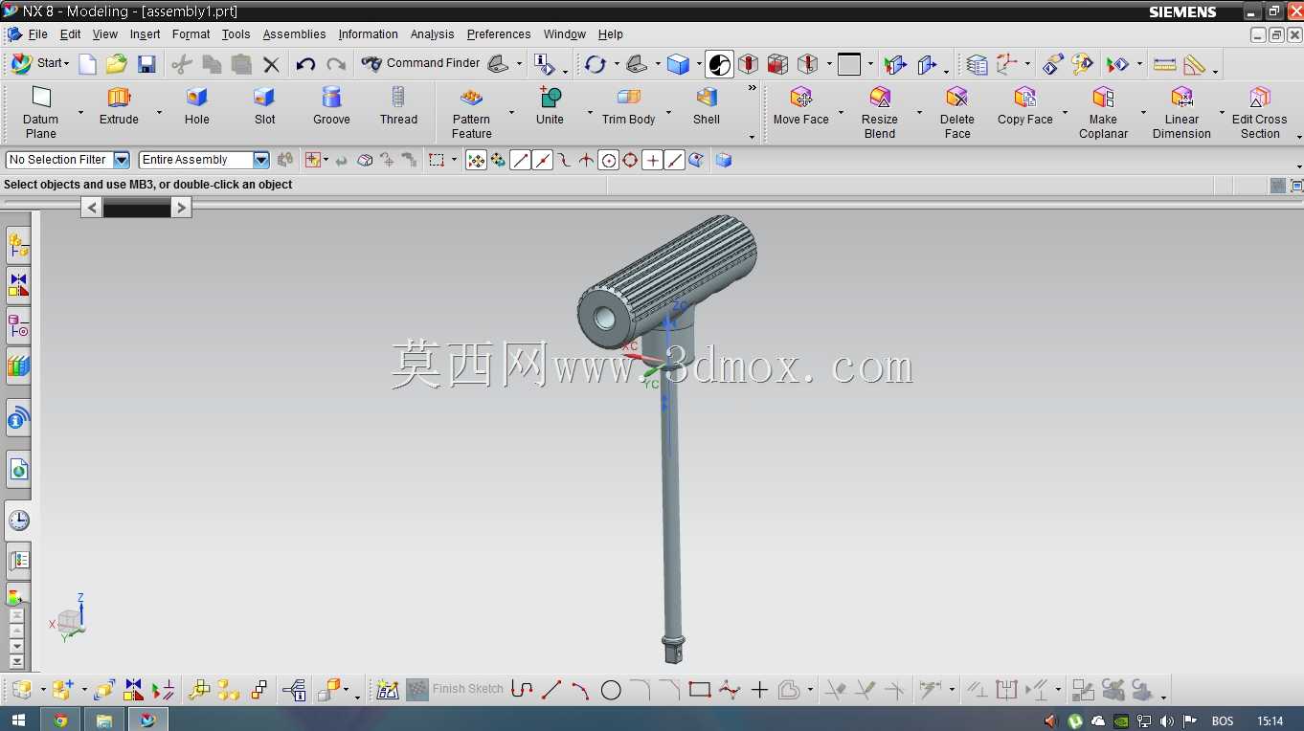
Task: Expand the Unite dropdown arrow
Action: pyautogui.click(x=590, y=113)
